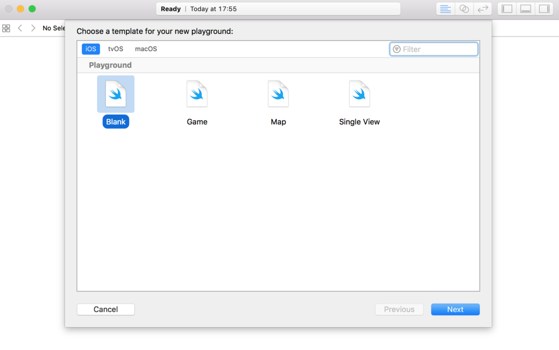Go back with the left chevron
The height and width of the screenshot is (350, 559).
[x=20, y=28]
